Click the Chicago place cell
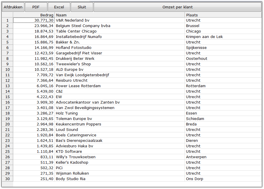264x189 pixels. click(x=223, y=31)
